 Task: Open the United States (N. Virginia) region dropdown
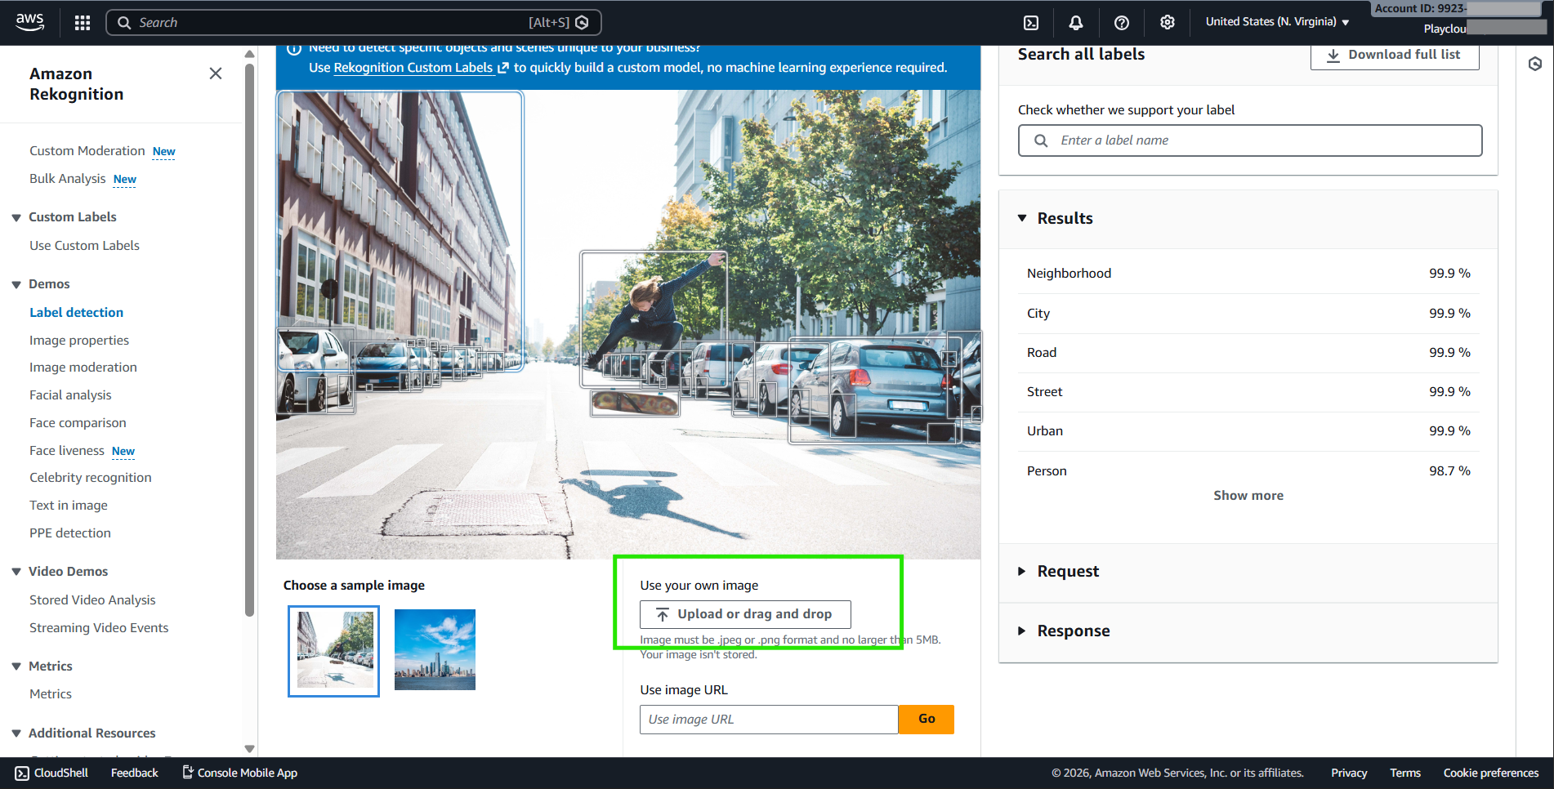(x=1277, y=22)
